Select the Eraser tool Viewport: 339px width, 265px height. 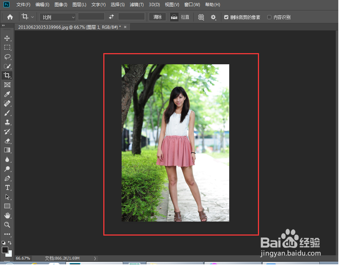pyautogui.click(x=7, y=141)
